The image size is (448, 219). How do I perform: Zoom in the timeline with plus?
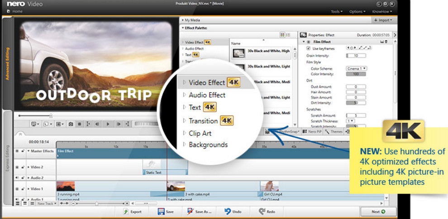(127, 203)
